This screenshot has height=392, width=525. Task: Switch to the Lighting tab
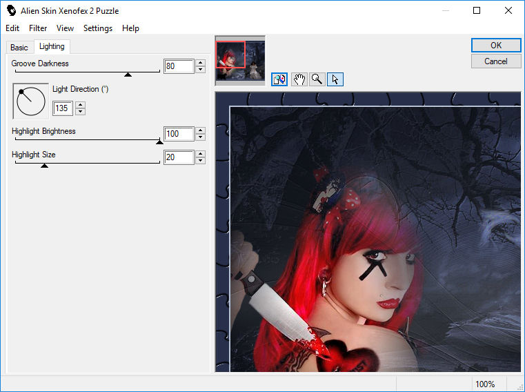coord(52,46)
